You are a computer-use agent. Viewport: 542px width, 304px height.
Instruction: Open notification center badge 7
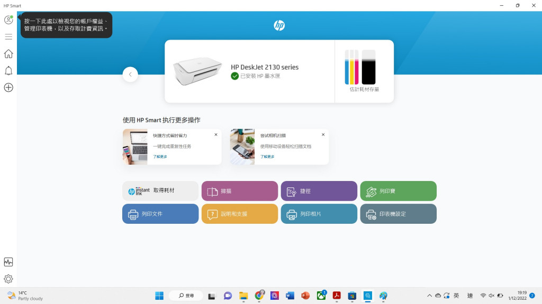pos(532,296)
